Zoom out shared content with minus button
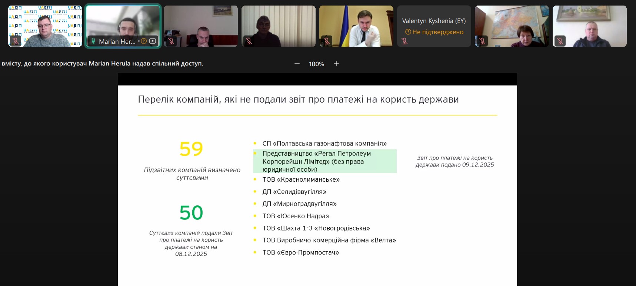 coord(297,64)
